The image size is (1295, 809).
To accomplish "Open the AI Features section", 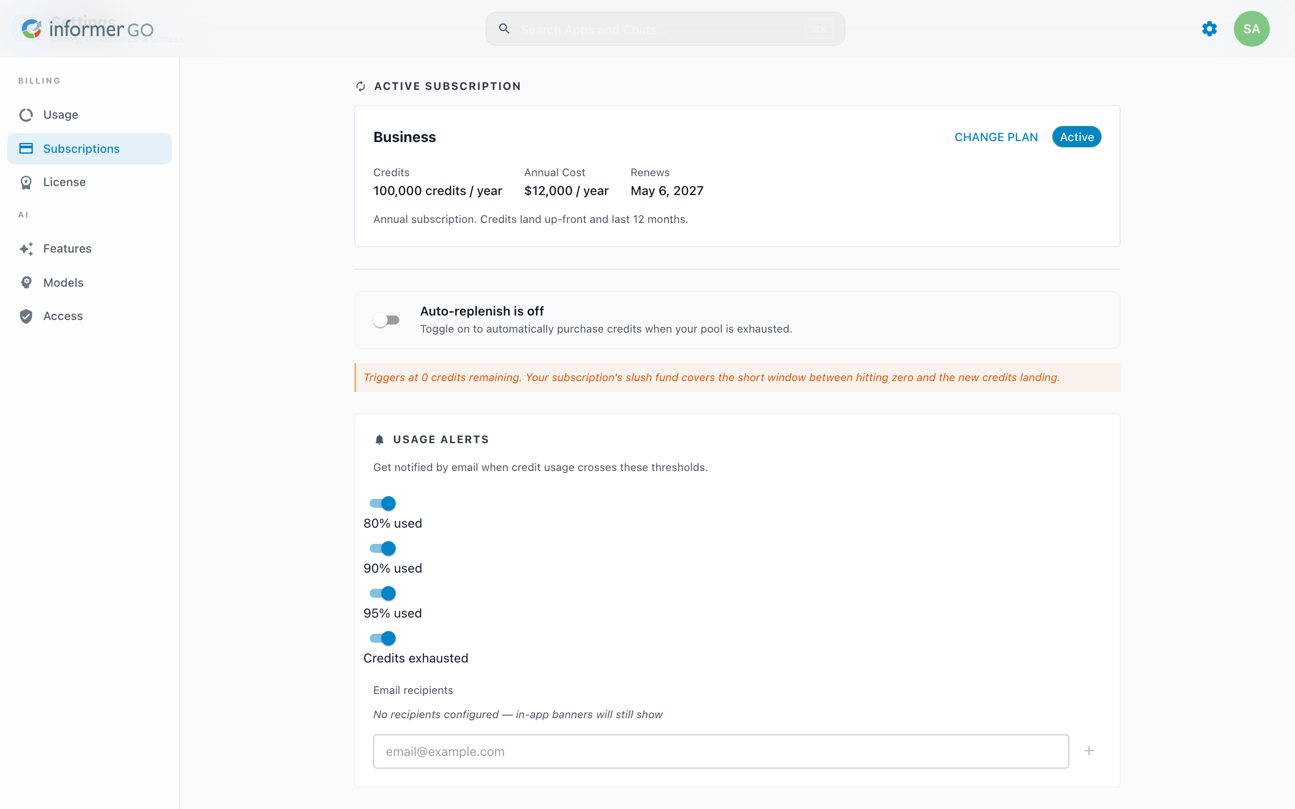I will tap(89, 249).
